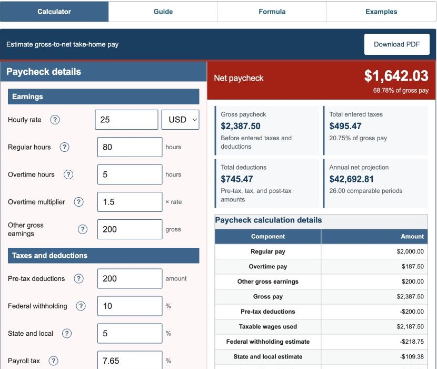Image resolution: width=437 pixels, height=369 pixels.
Task: Focus the State and local percent input
Action: pyautogui.click(x=130, y=333)
